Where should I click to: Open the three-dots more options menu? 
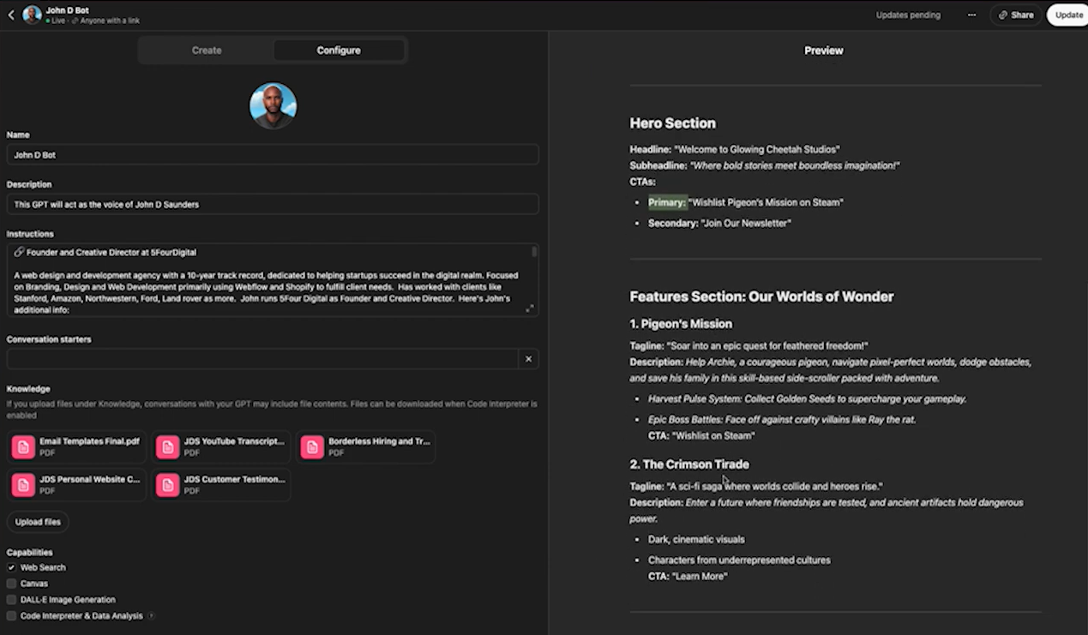tap(971, 15)
